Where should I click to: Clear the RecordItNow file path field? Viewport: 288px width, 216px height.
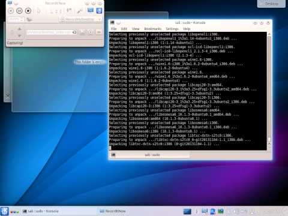pyautogui.click(x=74, y=32)
